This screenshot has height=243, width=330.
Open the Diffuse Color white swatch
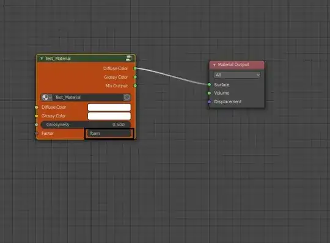coord(109,107)
